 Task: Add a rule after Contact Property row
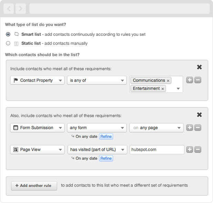pyautogui.click(x=190, y=80)
